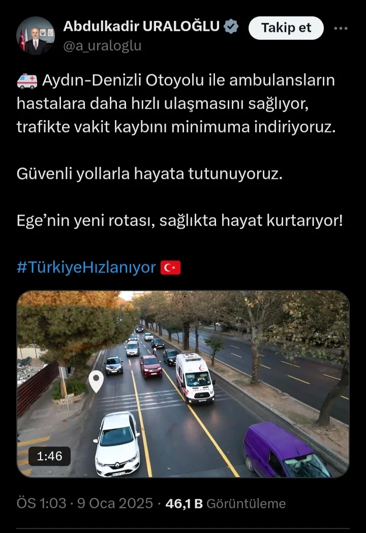View the 46,1 B Görüntüleme count
This screenshot has height=533, width=366.
pyautogui.click(x=225, y=504)
